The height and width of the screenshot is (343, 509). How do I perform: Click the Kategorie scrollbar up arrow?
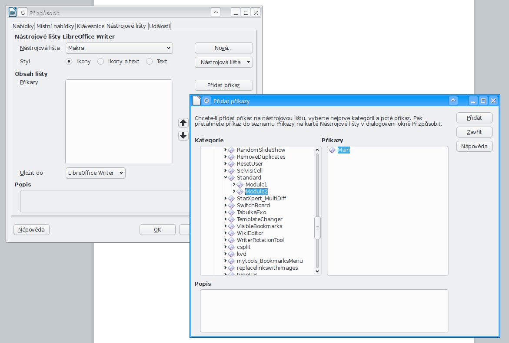(317, 150)
